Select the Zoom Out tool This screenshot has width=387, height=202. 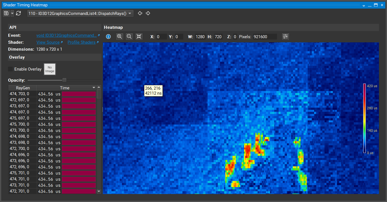[x=129, y=37]
